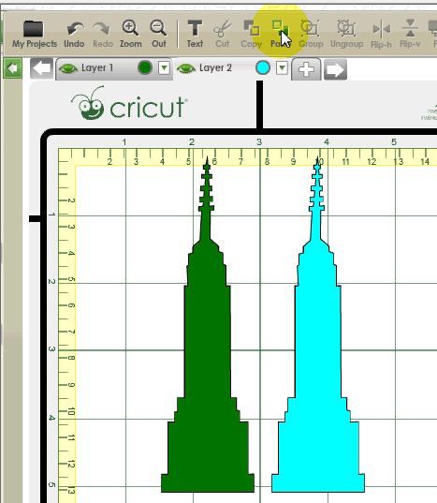The width and height of the screenshot is (437, 503).
Task: Open Layer 2 dropdown arrow
Action: [282, 68]
